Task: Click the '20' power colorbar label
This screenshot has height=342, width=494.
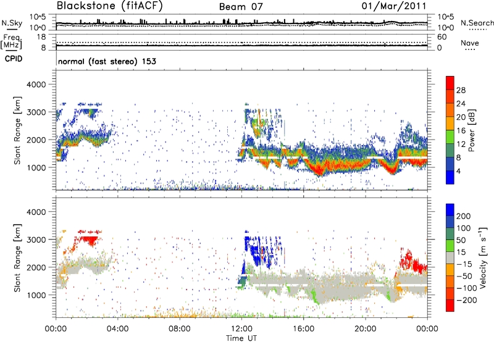Action: point(461,117)
